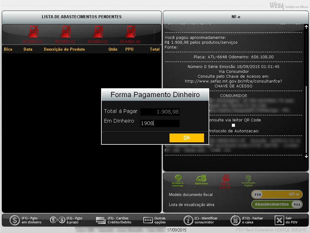This screenshot has width=310, height=233.
Task: Confirm payment with the Ok button
Action: 186,138
